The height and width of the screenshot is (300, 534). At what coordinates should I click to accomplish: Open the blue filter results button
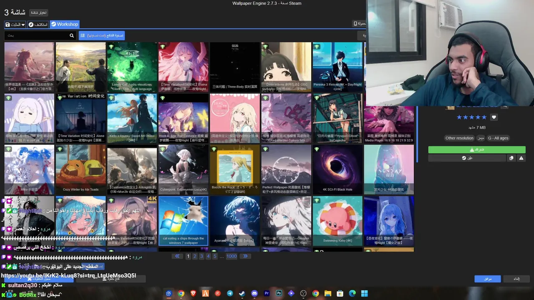pos(102,35)
